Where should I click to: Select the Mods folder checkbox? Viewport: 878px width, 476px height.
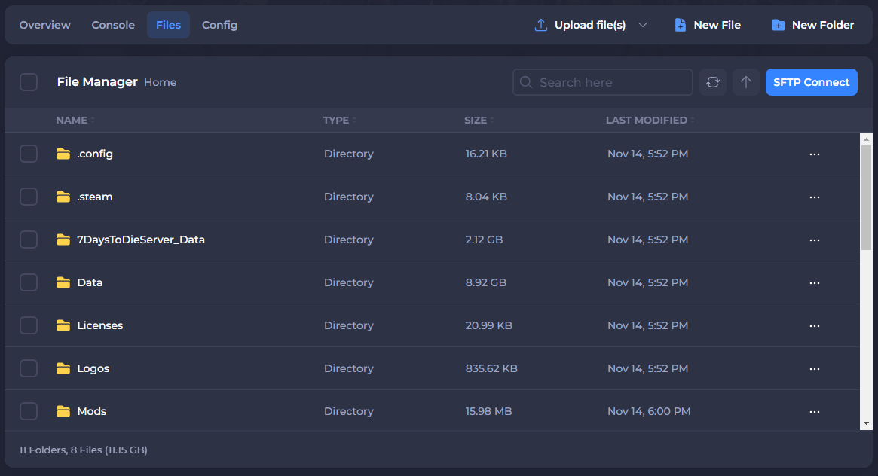(x=29, y=411)
